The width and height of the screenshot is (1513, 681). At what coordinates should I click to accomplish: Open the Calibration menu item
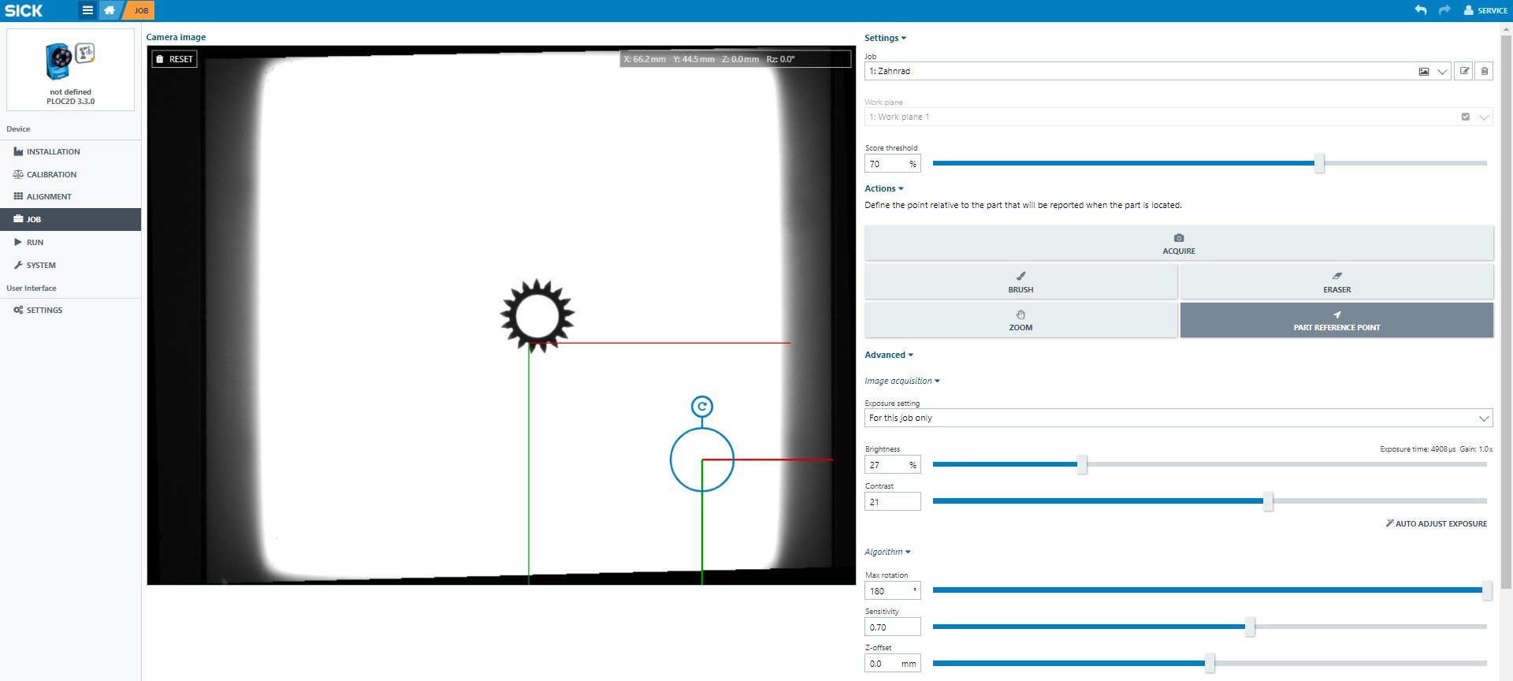(51, 174)
